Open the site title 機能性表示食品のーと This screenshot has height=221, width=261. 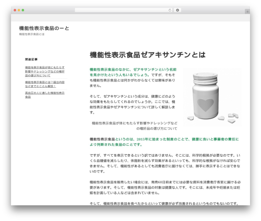(x=44, y=28)
